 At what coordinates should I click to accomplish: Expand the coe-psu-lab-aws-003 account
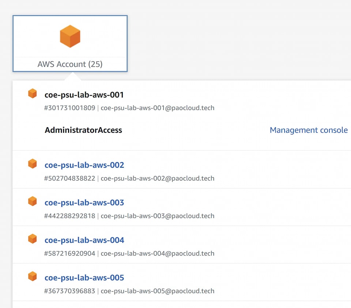tap(84, 203)
